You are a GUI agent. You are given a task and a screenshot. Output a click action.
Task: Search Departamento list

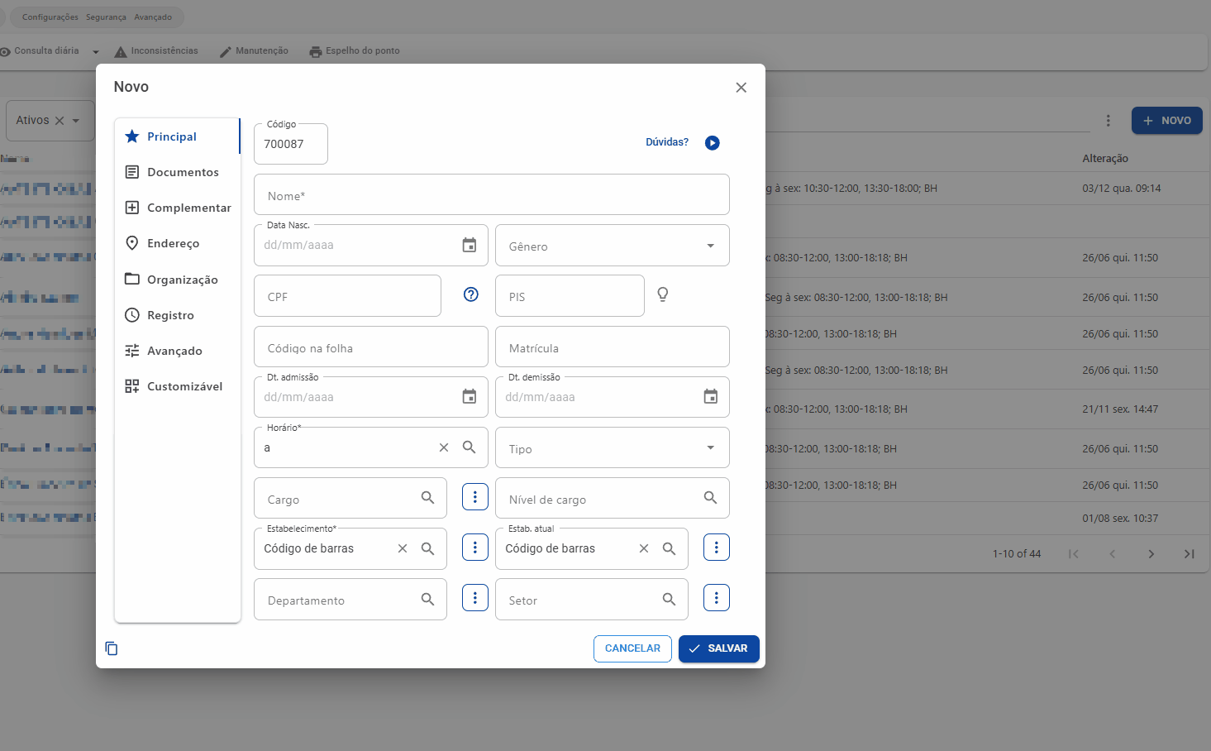point(427,599)
